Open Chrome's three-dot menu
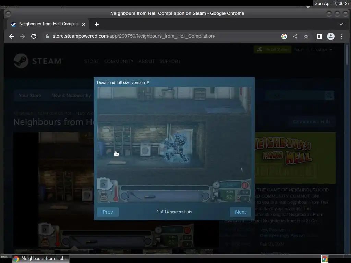Image resolution: width=351 pixels, height=263 pixels. (342, 36)
